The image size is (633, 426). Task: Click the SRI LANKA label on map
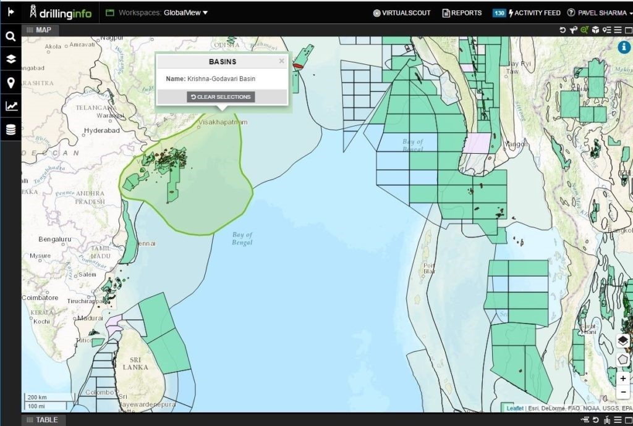(135, 364)
